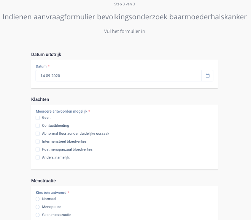251x220 pixels.
Task: Check the Geen complaint checkbox
Action: 38,118
